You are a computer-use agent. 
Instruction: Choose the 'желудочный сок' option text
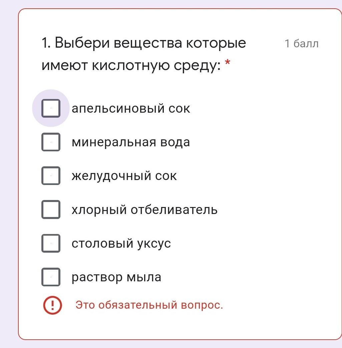[x=124, y=176]
